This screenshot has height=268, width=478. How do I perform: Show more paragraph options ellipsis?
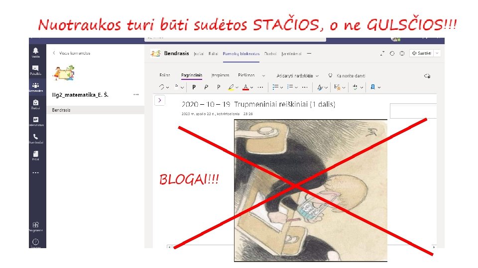click(305, 87)
